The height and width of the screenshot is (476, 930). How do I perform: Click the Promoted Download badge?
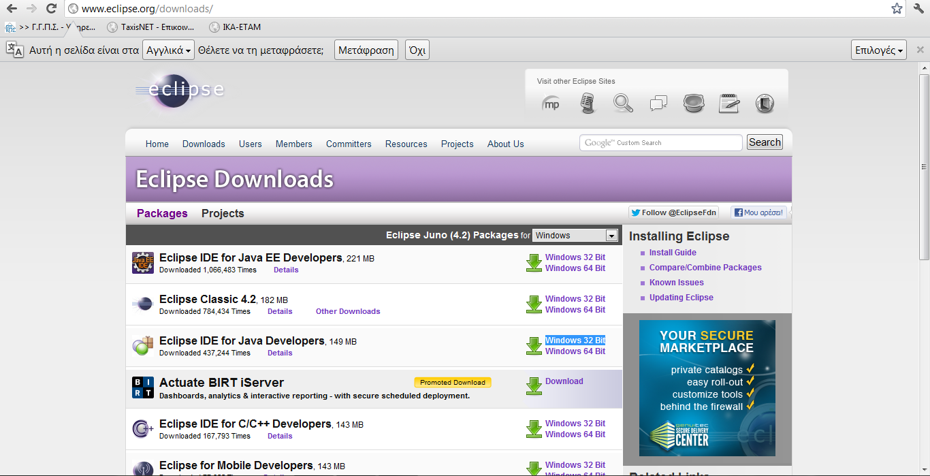pos(453,383)
